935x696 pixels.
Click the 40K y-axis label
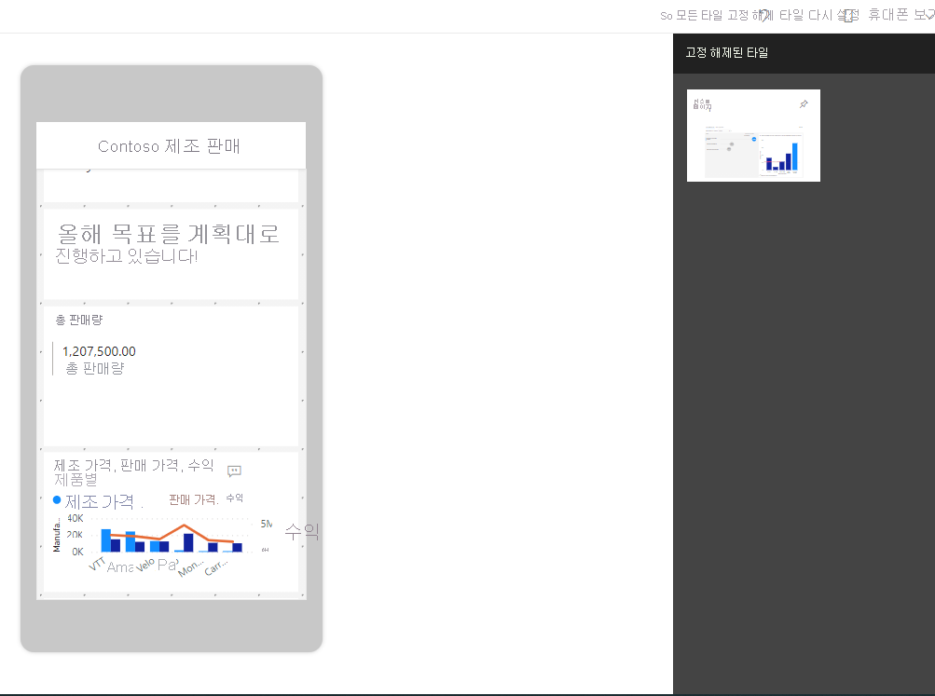(x=76, y=518)
